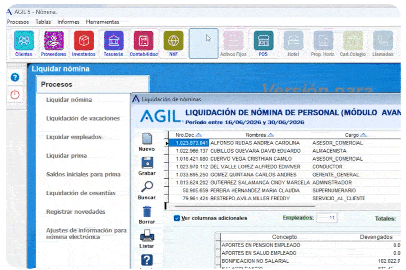Select row RESTREPO AVILA MILLER FREDDY
The image size is (406, 270).
coord(284,199)
